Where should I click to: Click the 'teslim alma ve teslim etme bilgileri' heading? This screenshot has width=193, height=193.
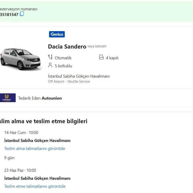43,121
